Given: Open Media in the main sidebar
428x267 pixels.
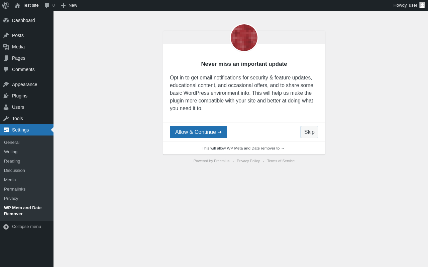Looking at the screenshot, I should (x=27, y=47).
